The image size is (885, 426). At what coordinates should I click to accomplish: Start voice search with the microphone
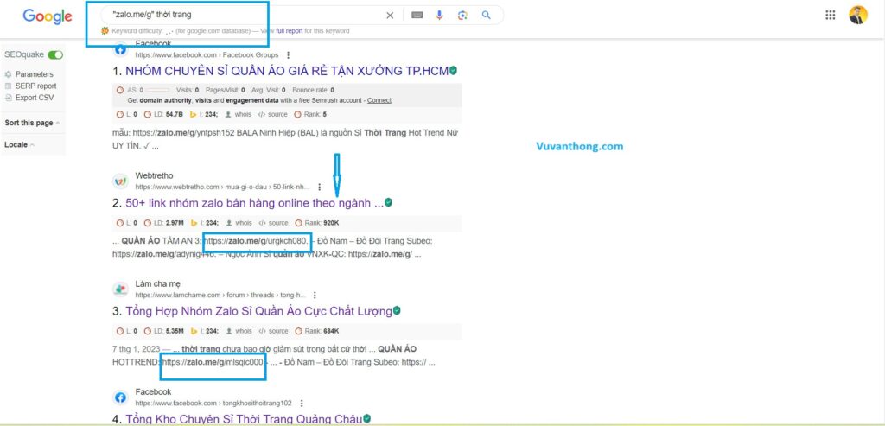440,16
